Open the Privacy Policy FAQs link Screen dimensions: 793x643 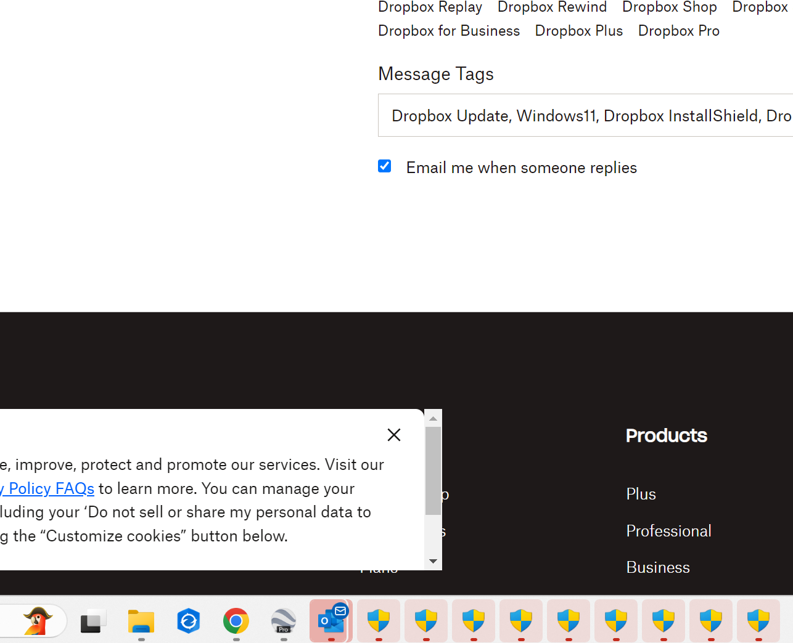(47, 488)
